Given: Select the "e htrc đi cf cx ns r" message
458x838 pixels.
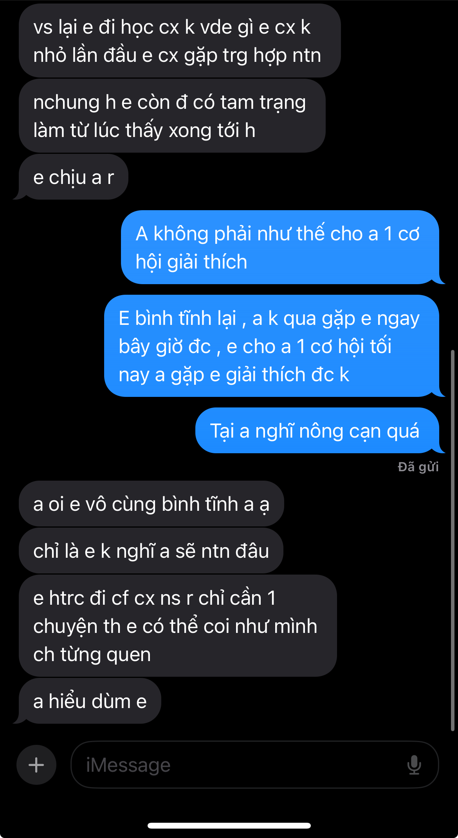Looking at the screenshot, I should [178, 626].
